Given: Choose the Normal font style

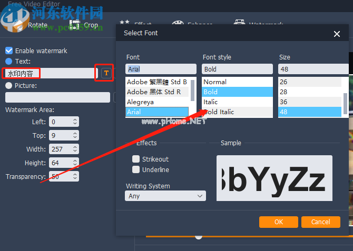Looking at the screenshot, I should pos(237,82).
